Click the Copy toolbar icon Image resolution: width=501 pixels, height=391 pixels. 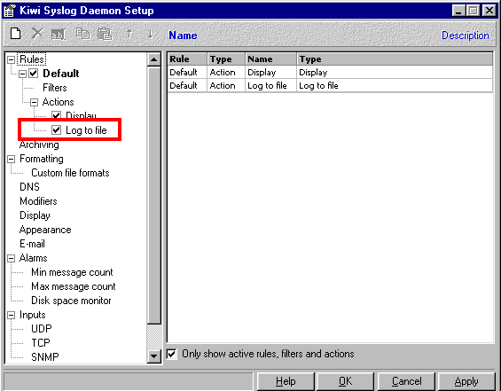click(82, 34)
